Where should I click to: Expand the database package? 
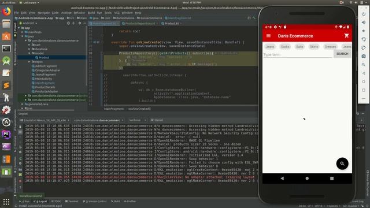[x=29, y=49]
